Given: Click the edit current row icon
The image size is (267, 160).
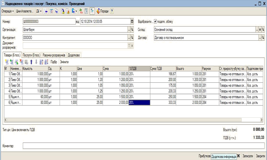Looking at the screenshot, I should coord(17,62).
